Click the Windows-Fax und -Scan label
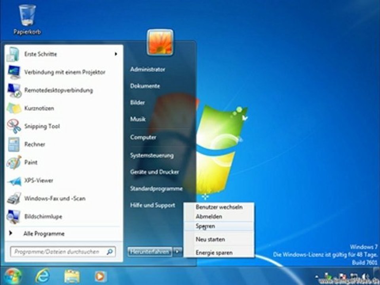Screen dimensions: 380x285 (x=55, y=198)
